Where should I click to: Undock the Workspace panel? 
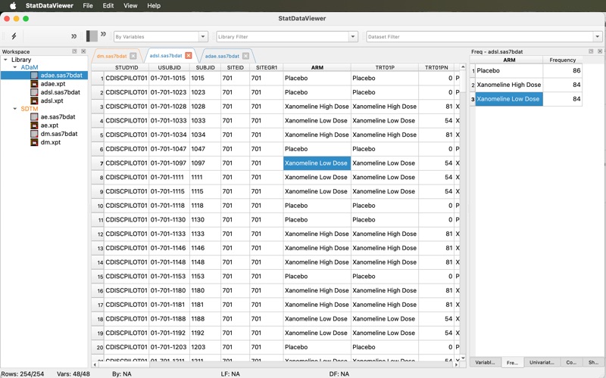point(74,51)
